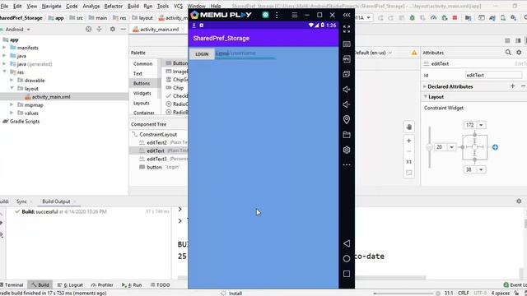Select Buttons palette category
This screenshot has width=527, height=296.
click(x=142, y=83)
